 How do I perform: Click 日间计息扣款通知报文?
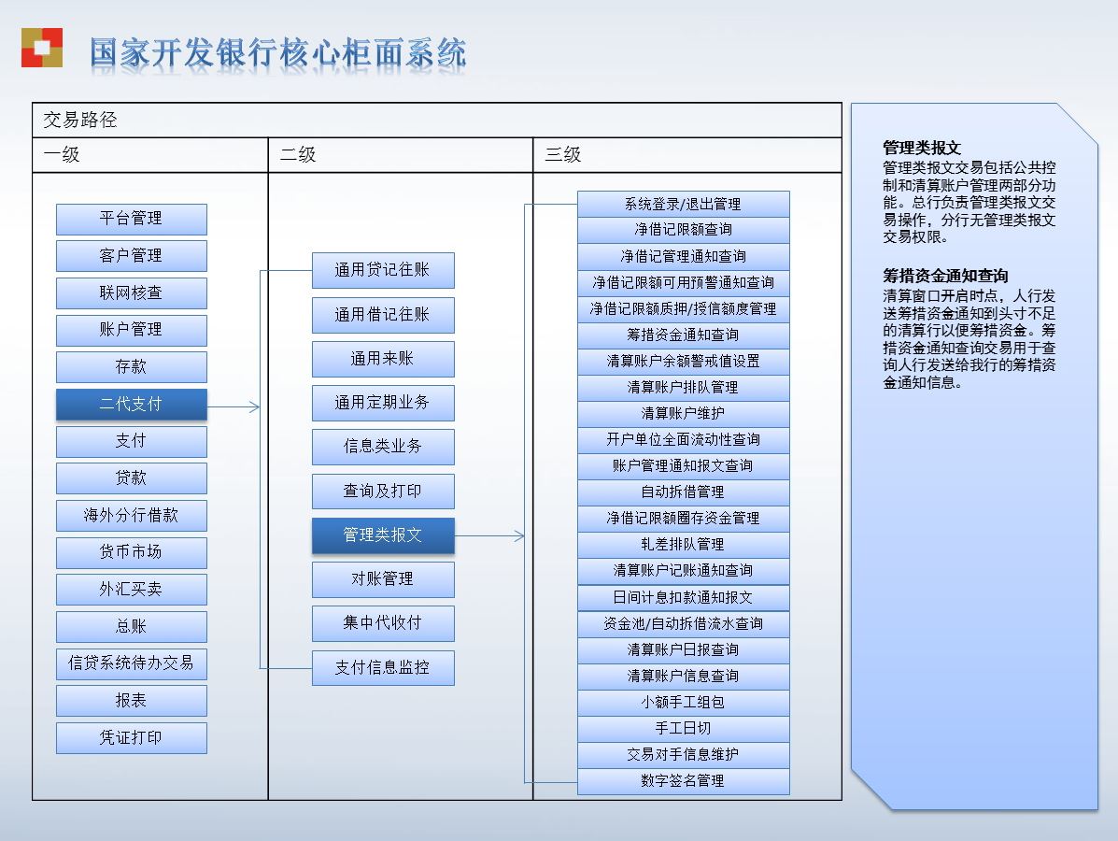pyautogui.click(x=683, y=598)
